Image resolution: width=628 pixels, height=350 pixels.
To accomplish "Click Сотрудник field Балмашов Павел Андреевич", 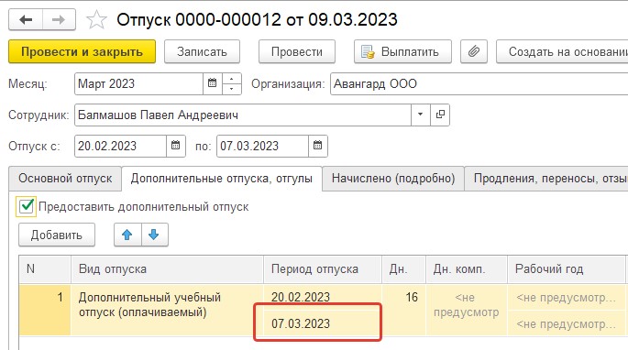I will 243,115.
